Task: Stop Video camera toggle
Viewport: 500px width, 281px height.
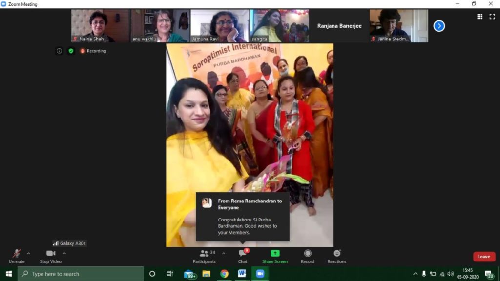Action: [x=51, y=256]
